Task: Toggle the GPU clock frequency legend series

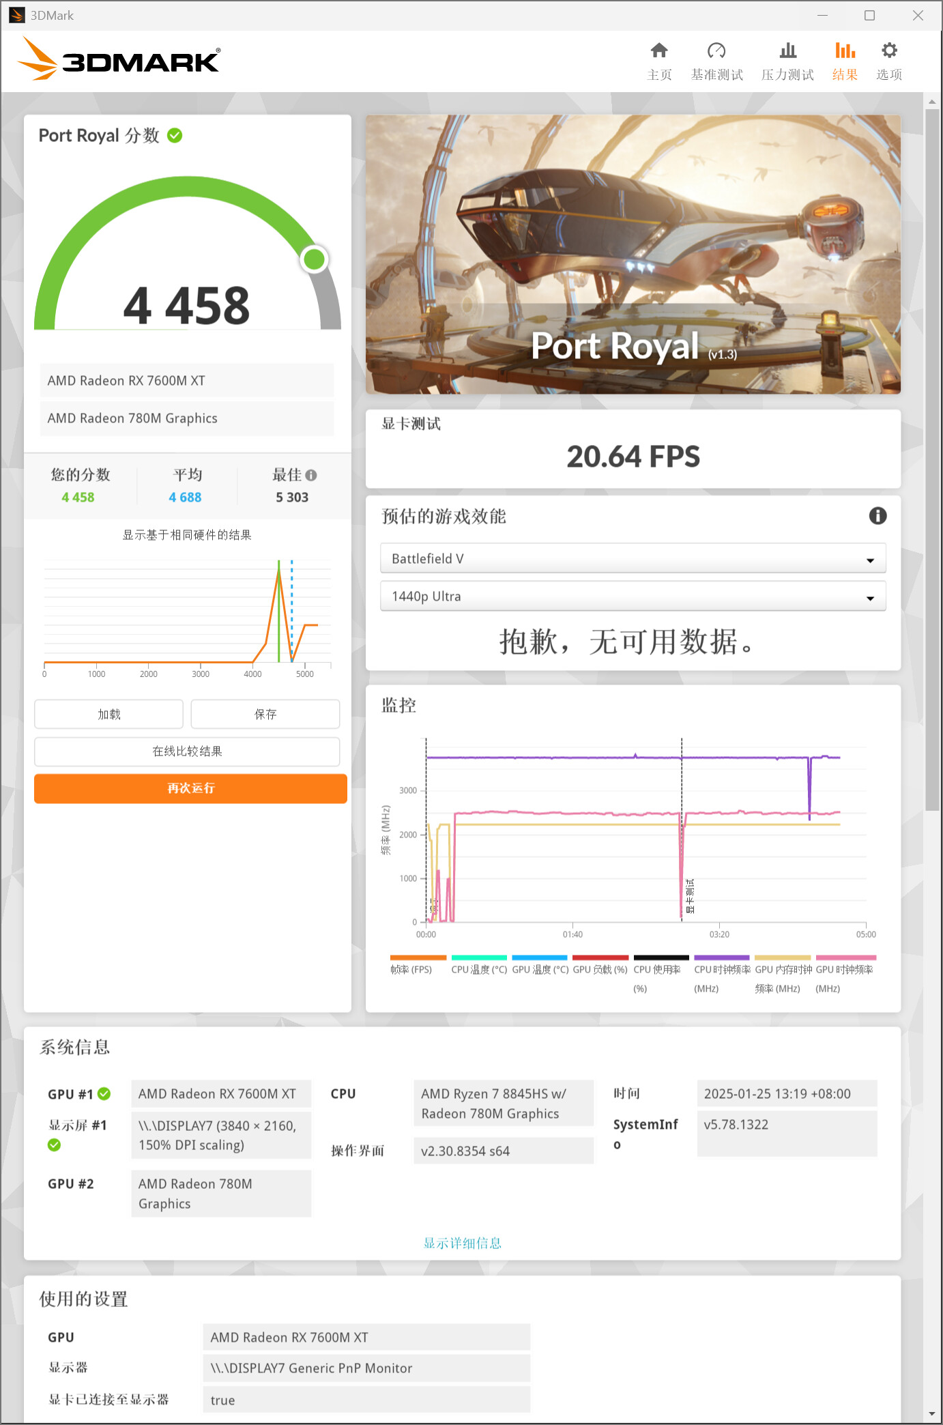Action: [845, 969]
